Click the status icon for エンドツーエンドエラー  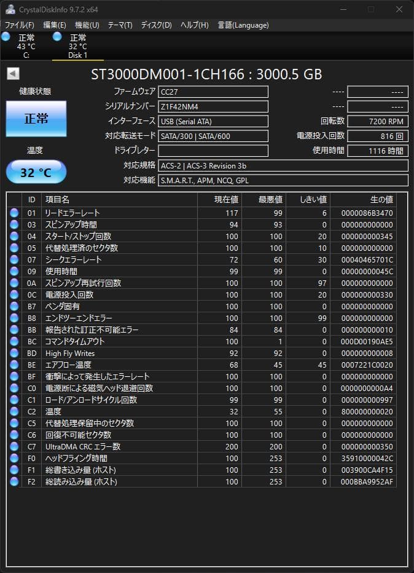click(x=14, y=318)
